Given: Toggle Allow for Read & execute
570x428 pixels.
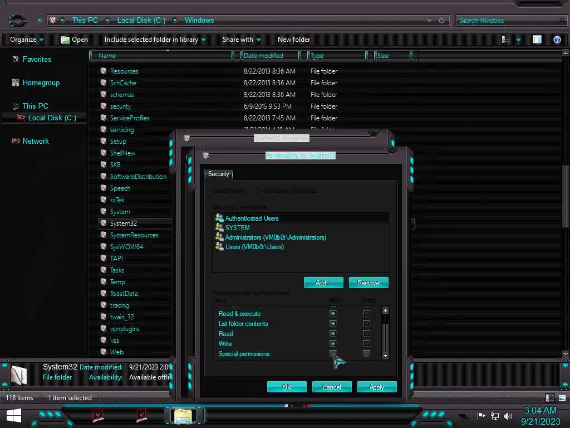Looking at the screenshot, I should (333, 313).
